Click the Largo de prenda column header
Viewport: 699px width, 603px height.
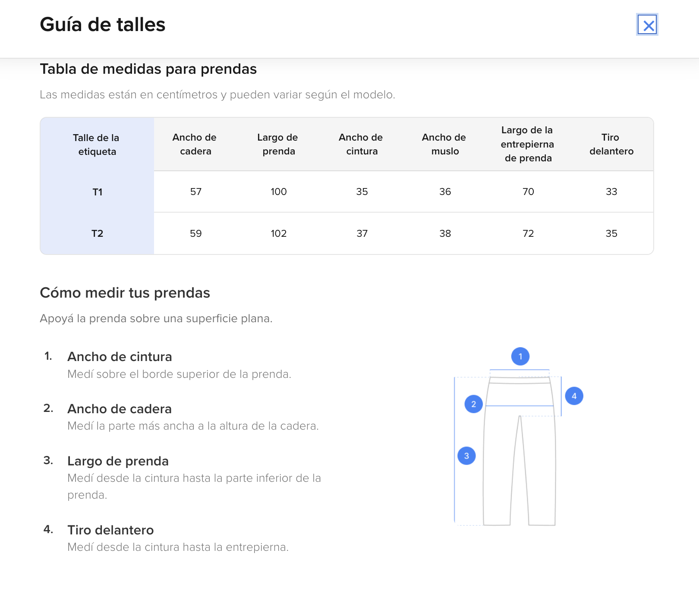278,144
